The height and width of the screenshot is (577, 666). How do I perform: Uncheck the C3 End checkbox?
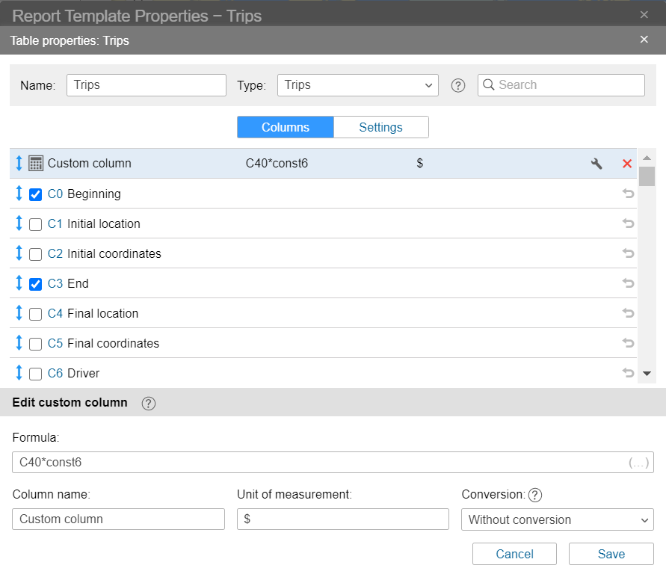[35, 284]
